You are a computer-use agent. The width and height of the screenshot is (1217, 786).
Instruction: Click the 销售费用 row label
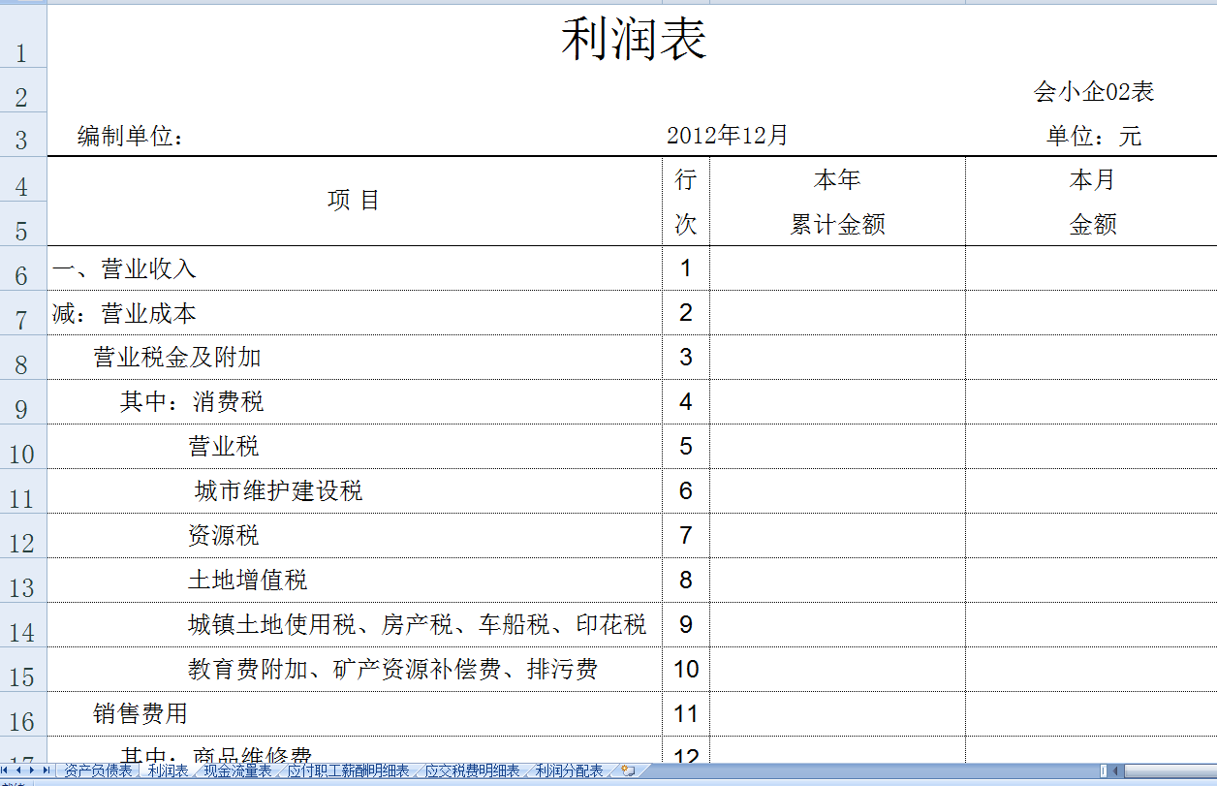355,714
